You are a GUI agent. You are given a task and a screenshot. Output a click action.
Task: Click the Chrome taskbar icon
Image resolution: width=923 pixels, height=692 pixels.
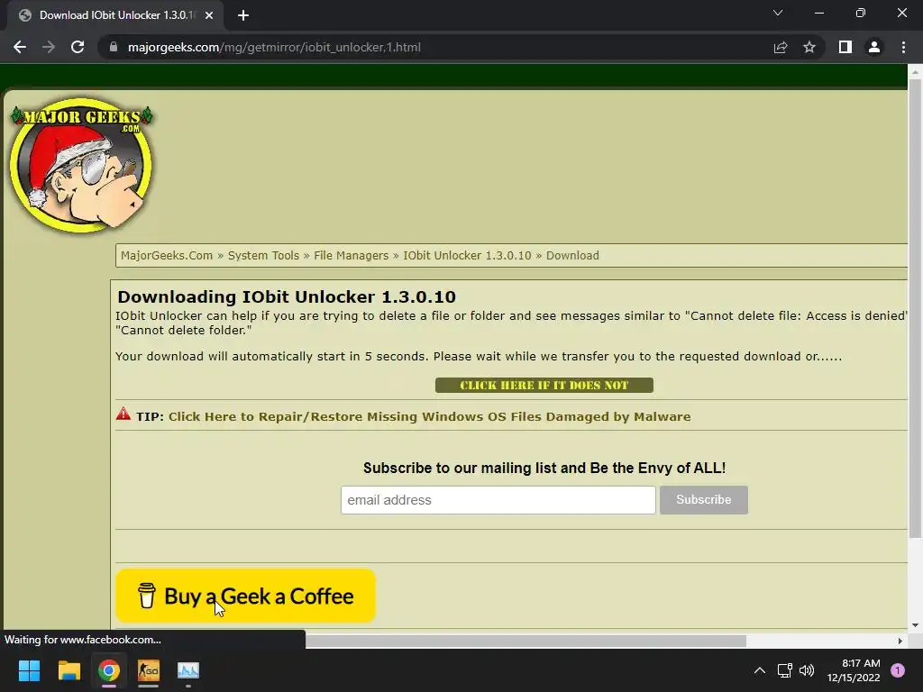(109, 670)
